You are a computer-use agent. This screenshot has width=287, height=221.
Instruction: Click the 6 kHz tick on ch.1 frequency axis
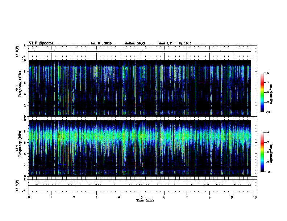(x=25, y=83)
